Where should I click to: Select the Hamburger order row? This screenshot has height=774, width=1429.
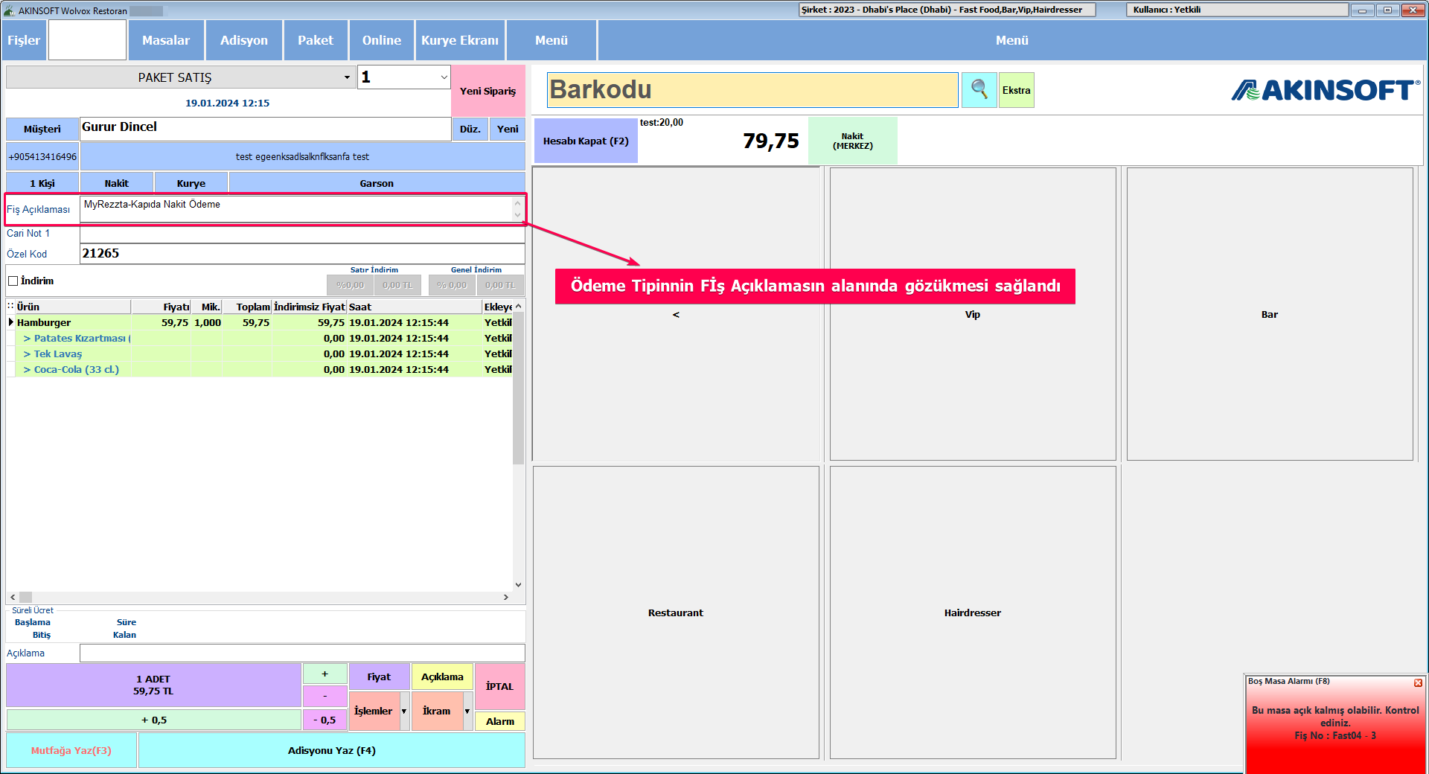click(260, 322)
